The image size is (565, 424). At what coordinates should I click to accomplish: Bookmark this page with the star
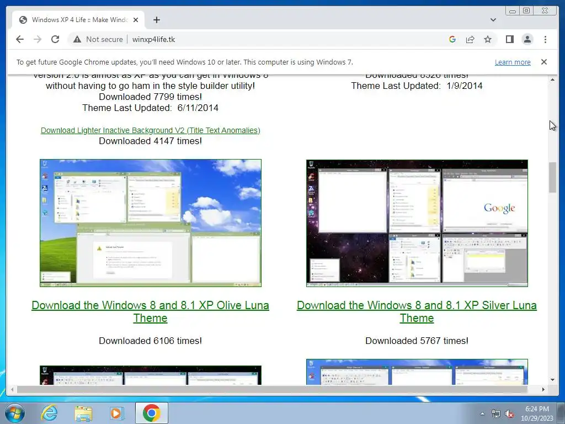[488, 39]
